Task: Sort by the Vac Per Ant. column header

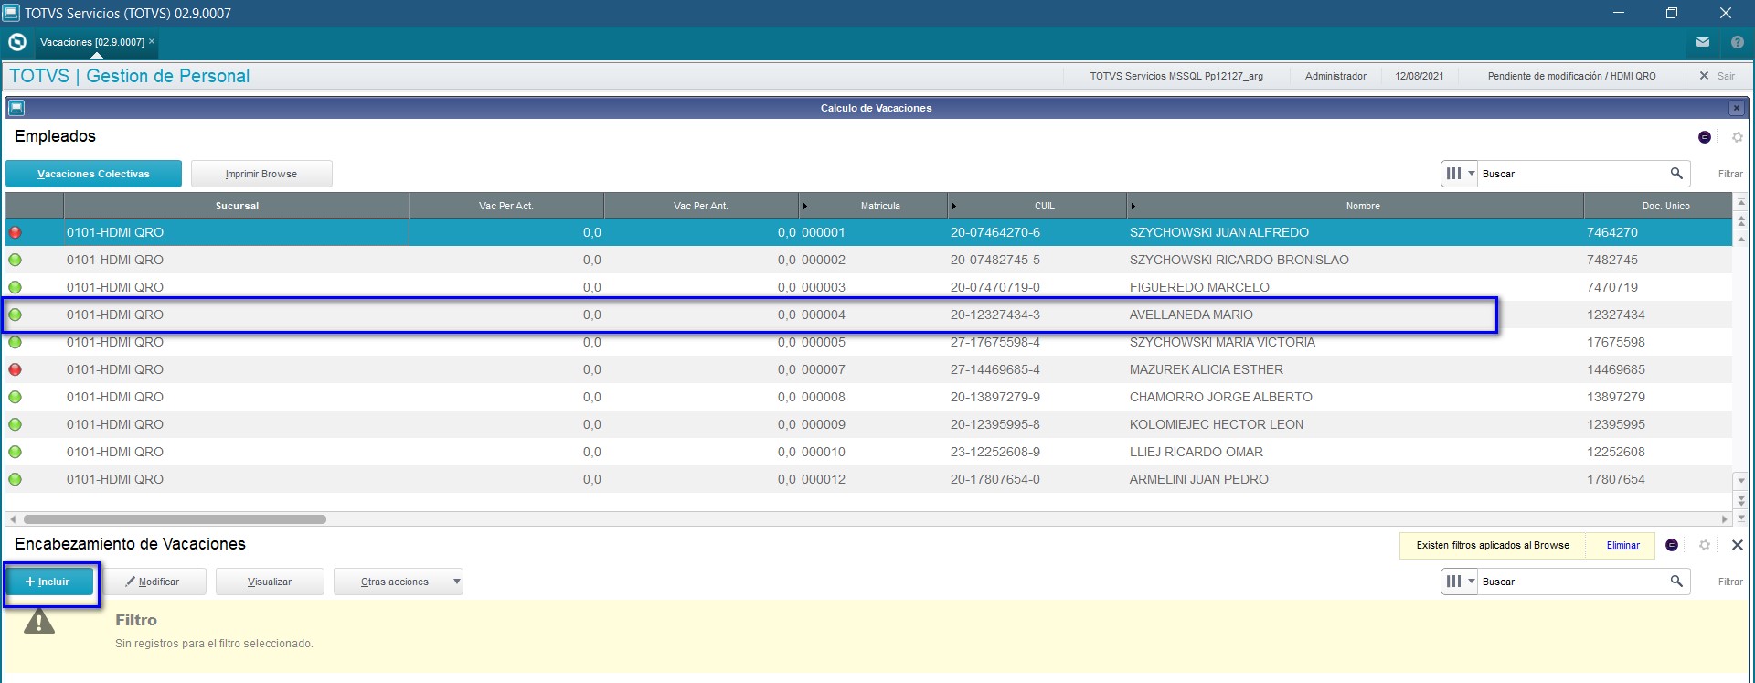Action: 700,206
